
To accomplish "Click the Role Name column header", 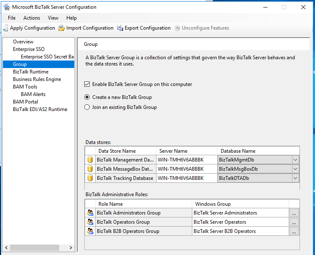I will [144, 204].
